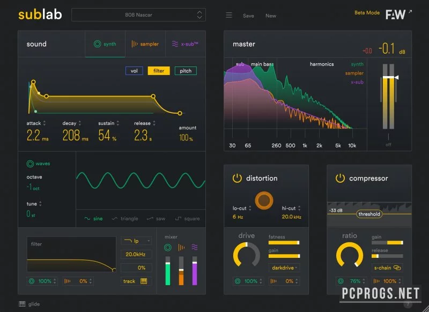Adjust the tune stepper arrows

click(40, 204)
